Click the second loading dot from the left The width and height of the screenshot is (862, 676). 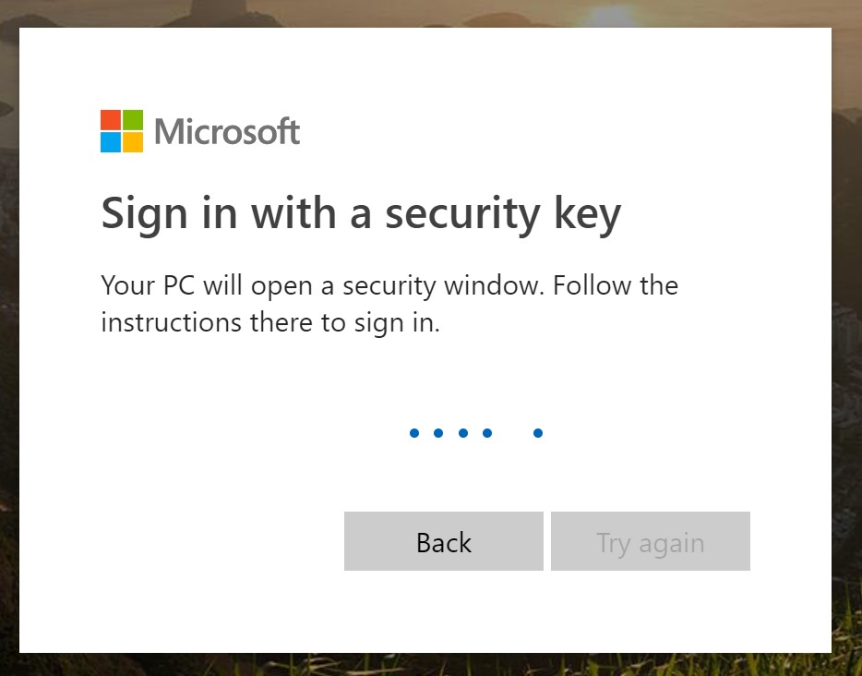click(438, 433)
